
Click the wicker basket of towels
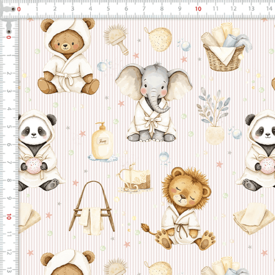226,47
